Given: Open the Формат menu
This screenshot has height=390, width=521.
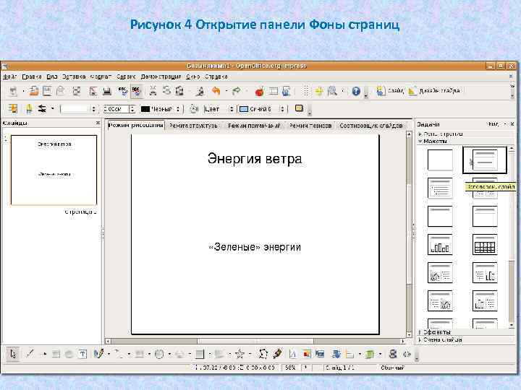Looking at the screenshot, I should coord(101,77).
